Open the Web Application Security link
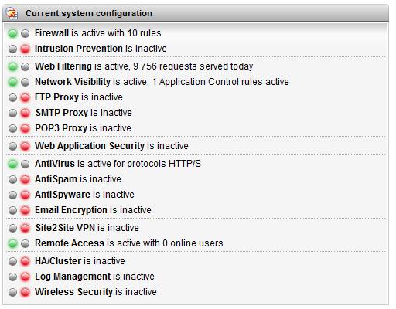This screenshot has width=396, height=309. point(90,146)
